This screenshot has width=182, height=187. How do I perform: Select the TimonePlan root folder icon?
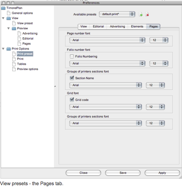click(3, 8)
